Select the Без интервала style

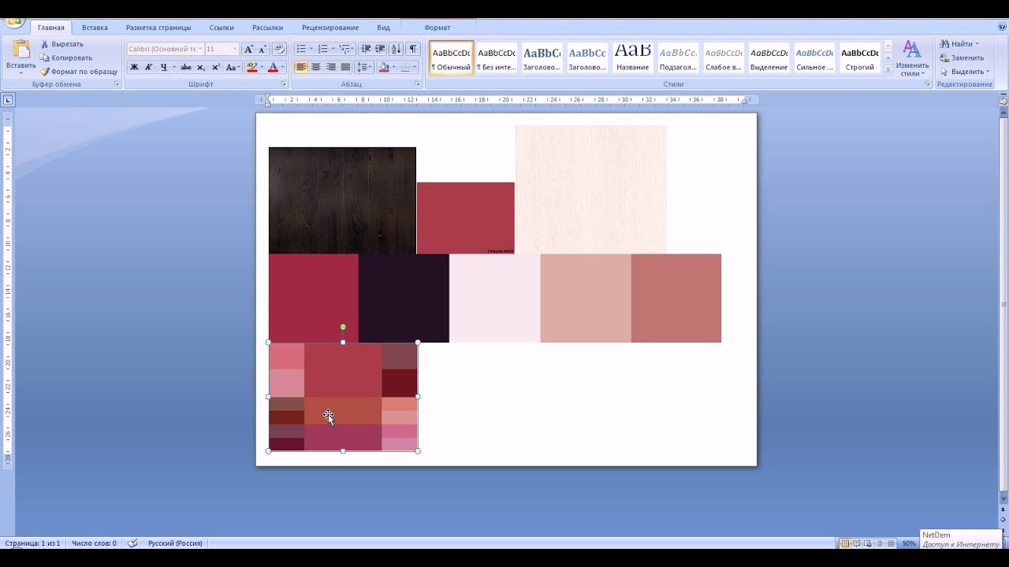coord(497,57)
